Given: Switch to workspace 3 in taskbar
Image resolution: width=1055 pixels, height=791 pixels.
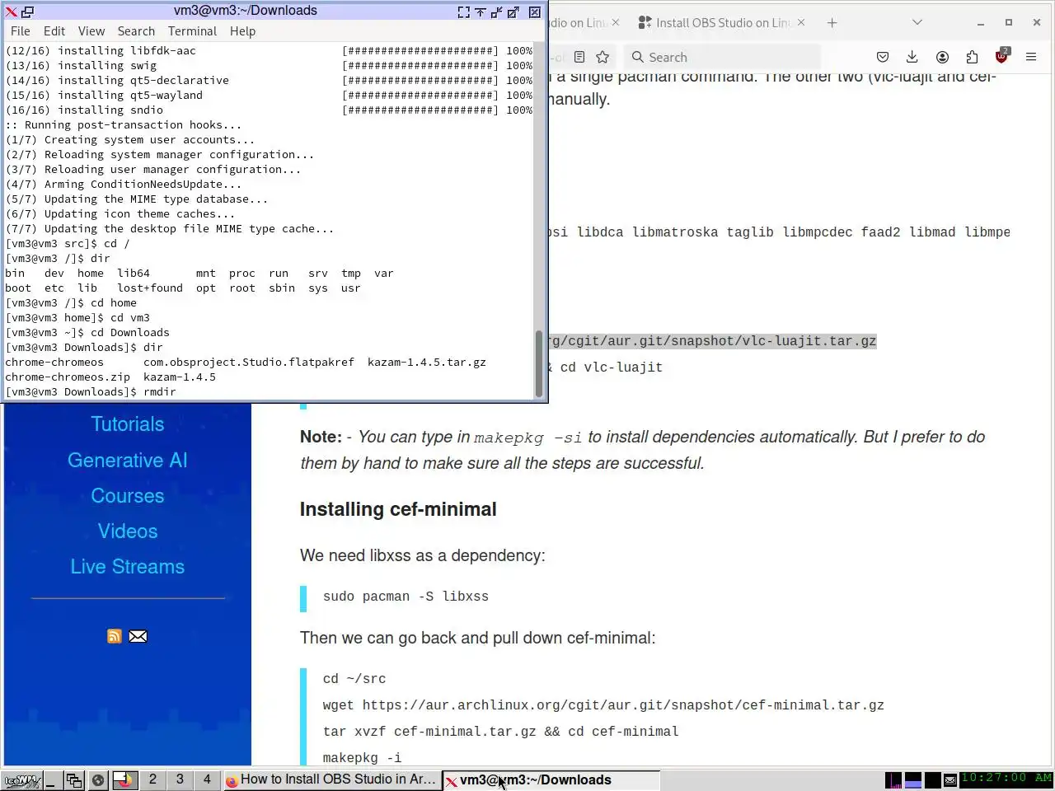Looking at the screenshot, I should [180, 779].
